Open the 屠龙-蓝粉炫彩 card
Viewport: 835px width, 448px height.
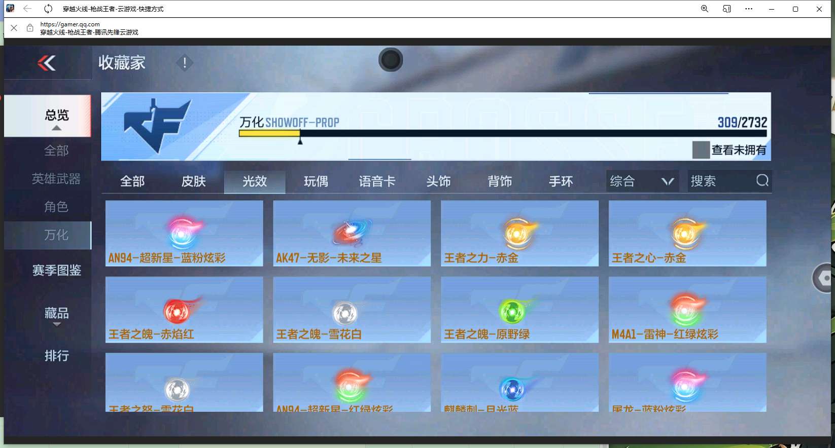click(687, 382)
